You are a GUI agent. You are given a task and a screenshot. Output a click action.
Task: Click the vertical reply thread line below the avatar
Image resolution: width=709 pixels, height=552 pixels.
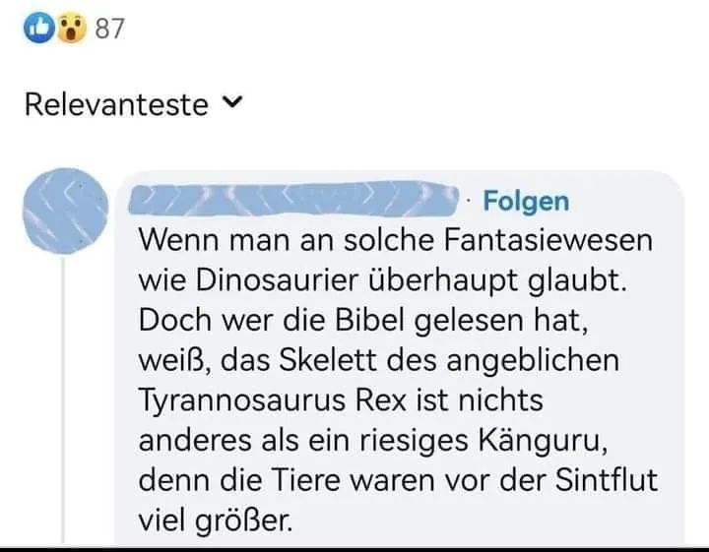[63, 399]
